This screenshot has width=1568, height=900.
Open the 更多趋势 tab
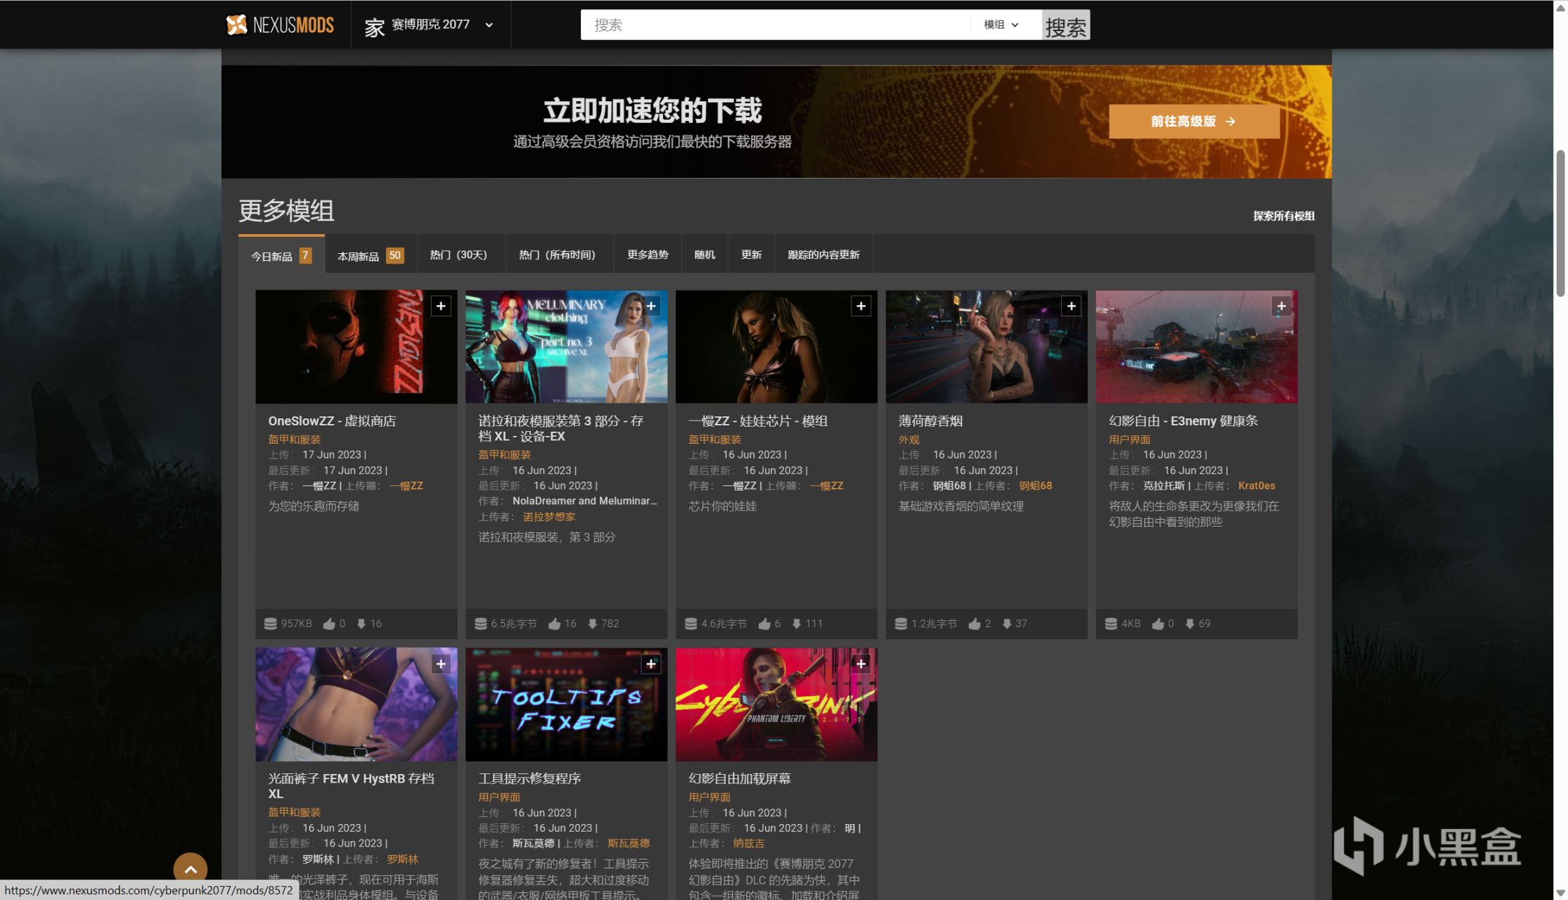[x=648, y=255]
